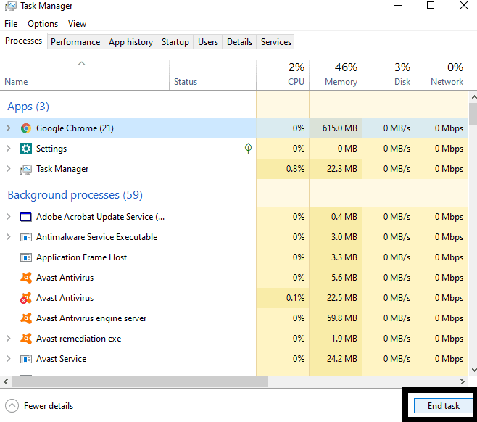The image size is (477, 422).
Task: Click the Fewer details circle arrow icon
Action: point(12,406)
